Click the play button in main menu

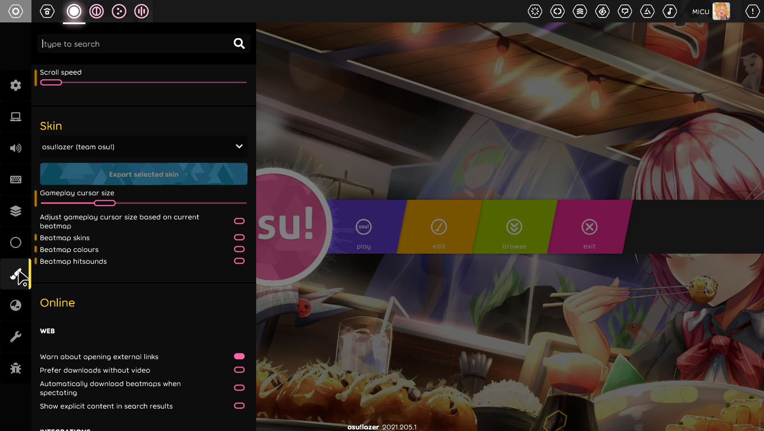click(x=364, y=227)
